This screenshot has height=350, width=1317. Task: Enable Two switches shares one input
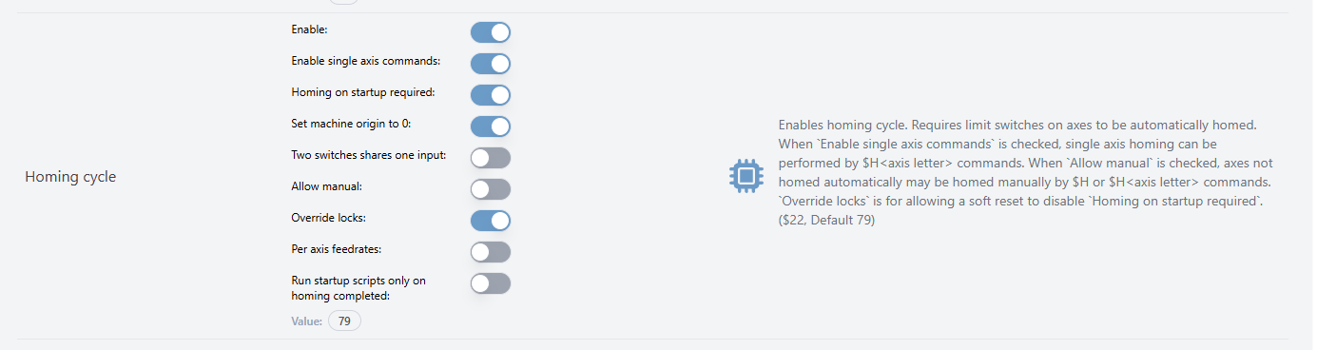[x=491, y=158]
